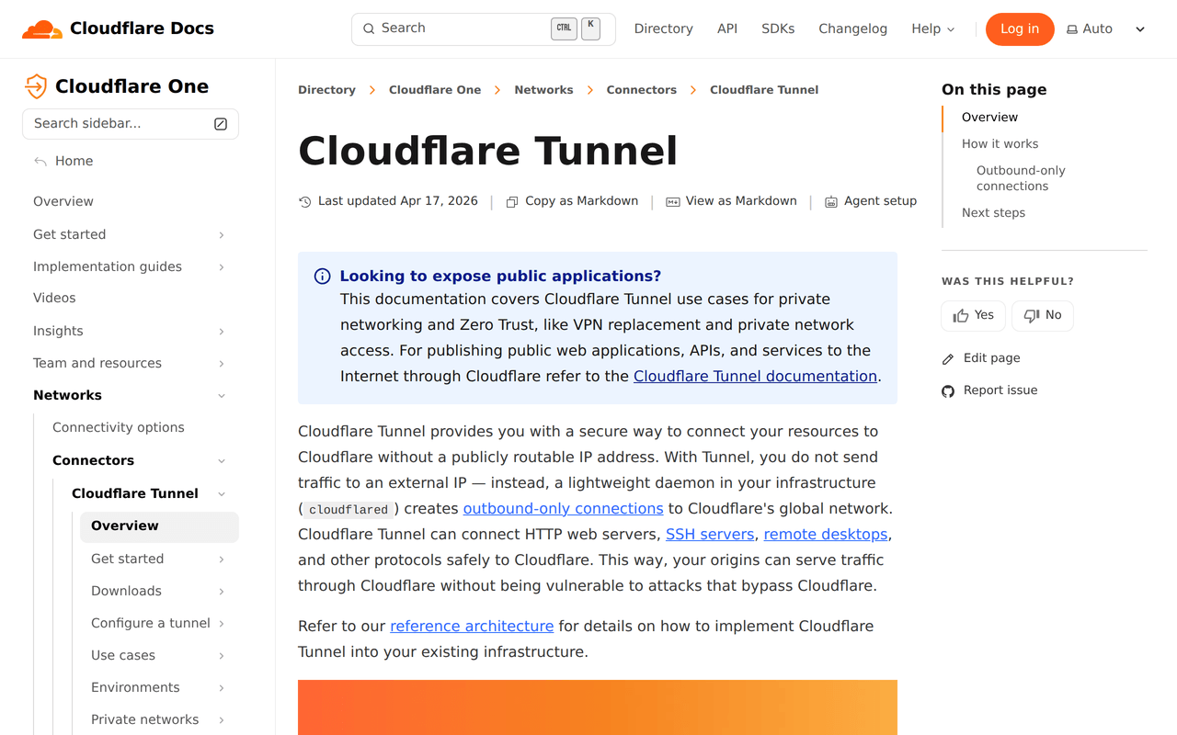Expand the Get started section under Cloudflare One
The width and height of the screenshot is (1177, 735).
tap(222, 235)
